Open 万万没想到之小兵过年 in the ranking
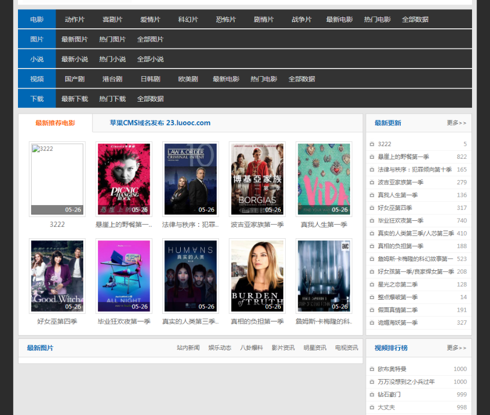Image resolution: width=490 pixels, height=415 pixels. [x=406, y=382]
